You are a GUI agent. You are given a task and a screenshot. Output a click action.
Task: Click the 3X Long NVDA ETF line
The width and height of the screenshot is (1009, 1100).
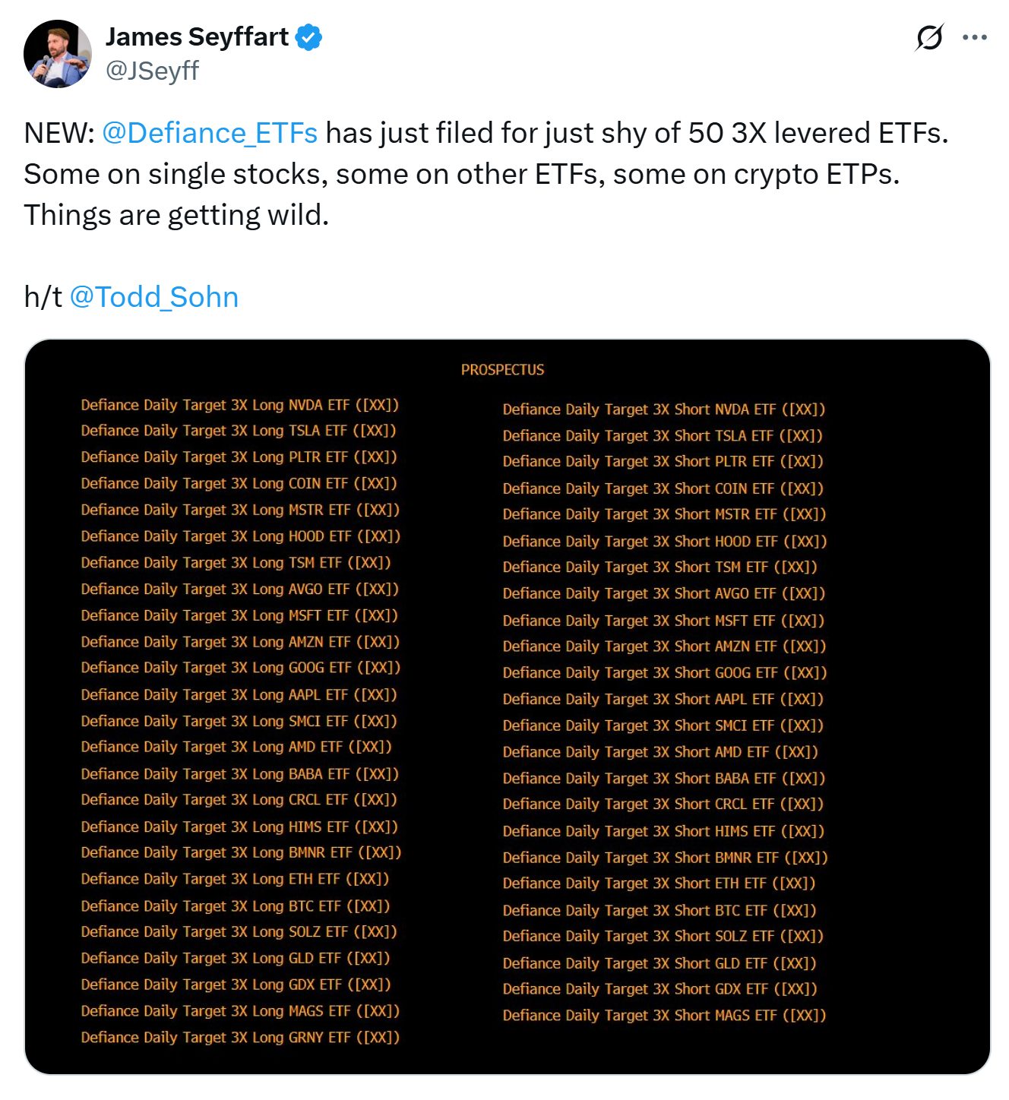click(239, 405)
